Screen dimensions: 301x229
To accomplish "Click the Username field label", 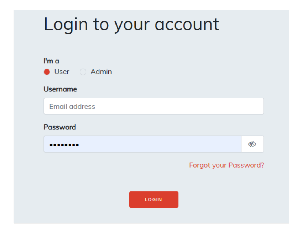I will [60, 89].
